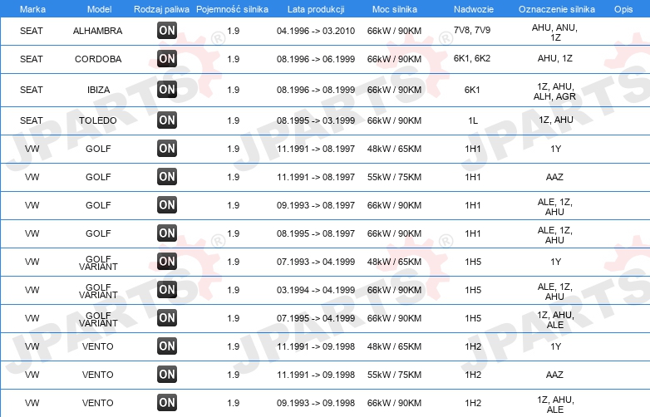The width and height of the screenshot is (650, 417).
Task: Click the date range 03.1994 -> 04.1999
Action: click(x=316, y=290)
